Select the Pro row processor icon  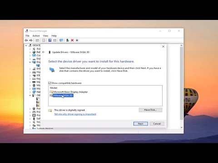(x=34, y=115)
